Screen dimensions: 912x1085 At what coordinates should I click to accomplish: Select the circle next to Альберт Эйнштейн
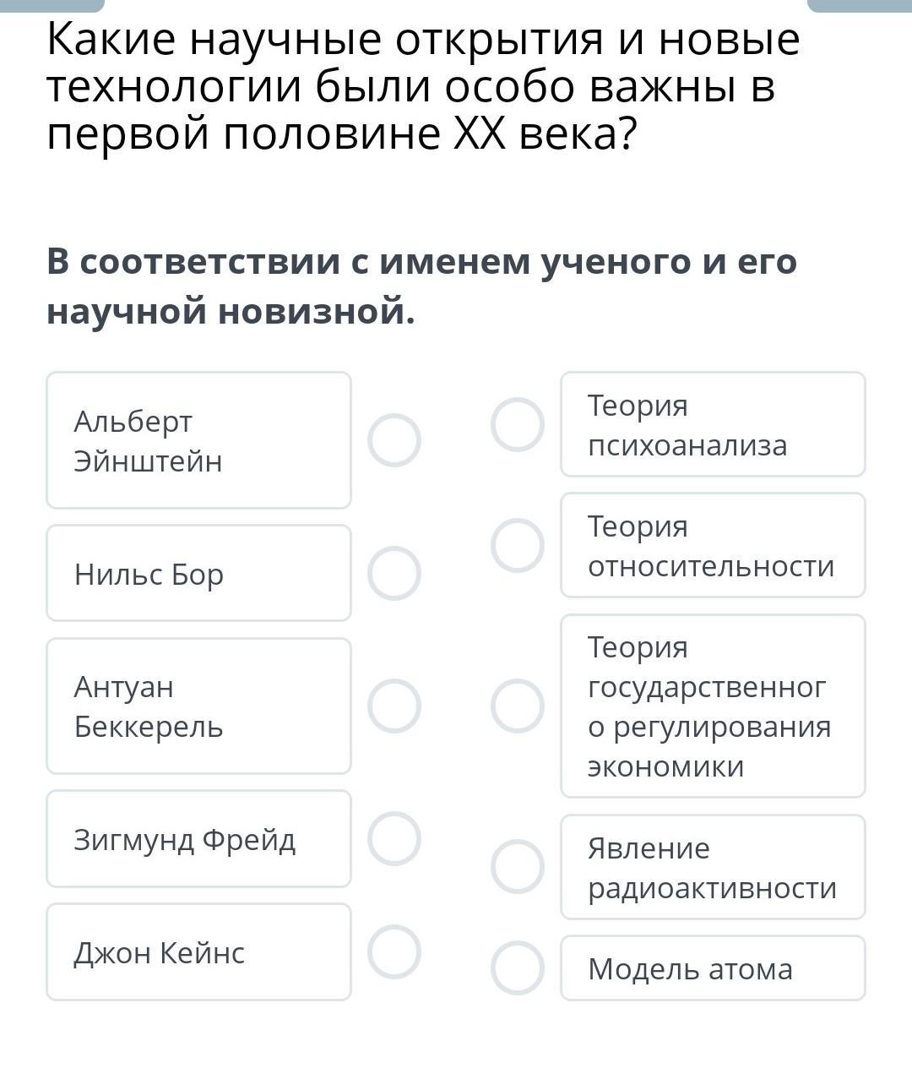394,440
